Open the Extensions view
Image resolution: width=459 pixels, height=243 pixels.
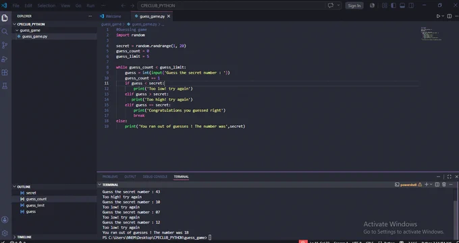[x=5, y=72]
